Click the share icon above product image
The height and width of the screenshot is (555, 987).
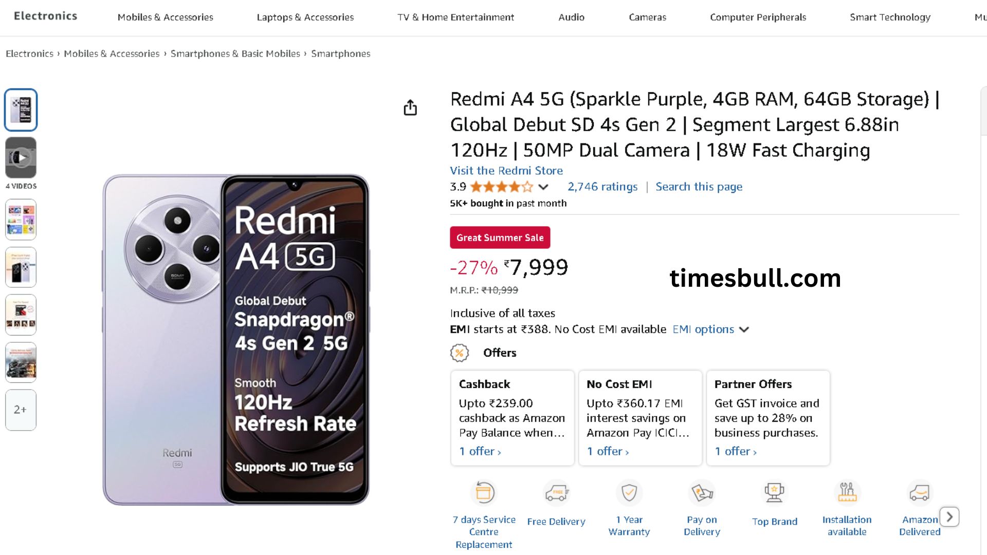click(410, 108)
